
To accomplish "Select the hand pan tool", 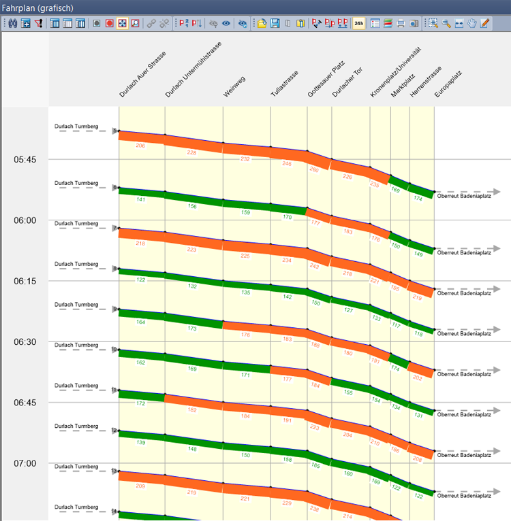I will pos(471,23).
